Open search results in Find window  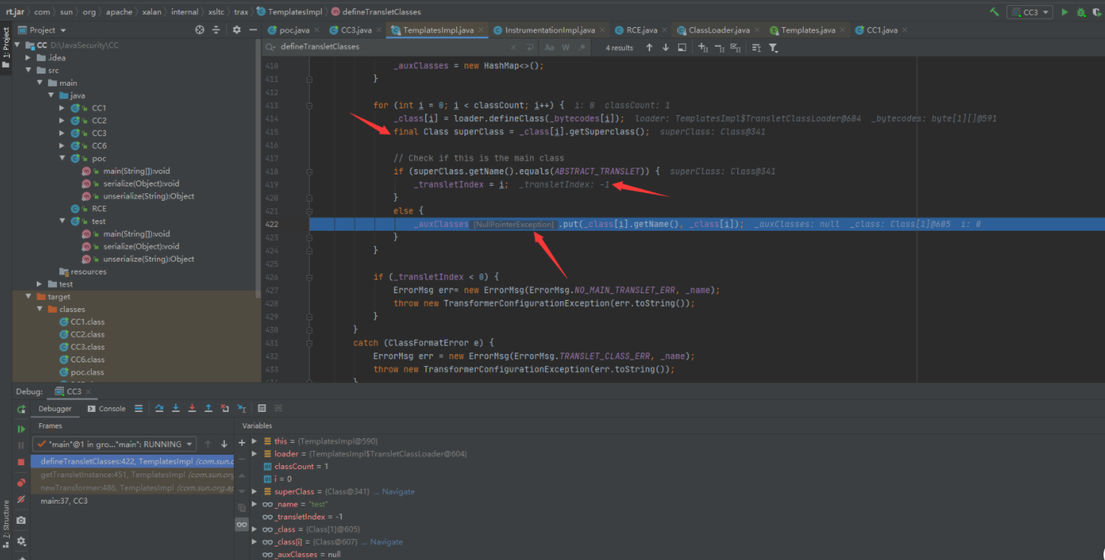click(x=682, y=47)
